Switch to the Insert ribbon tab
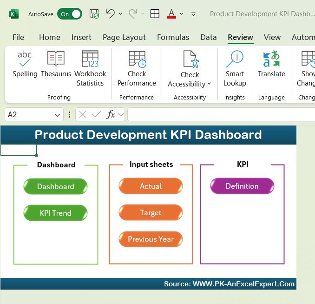The width and height of the screenshot is (315, 304). click(81, 37)
